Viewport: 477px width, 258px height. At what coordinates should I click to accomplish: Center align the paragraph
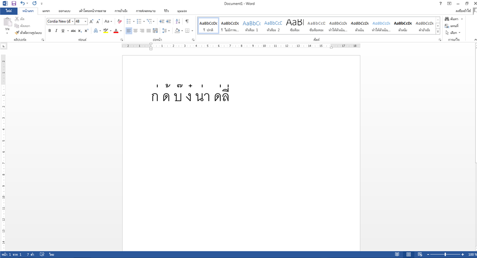(136, 31)
